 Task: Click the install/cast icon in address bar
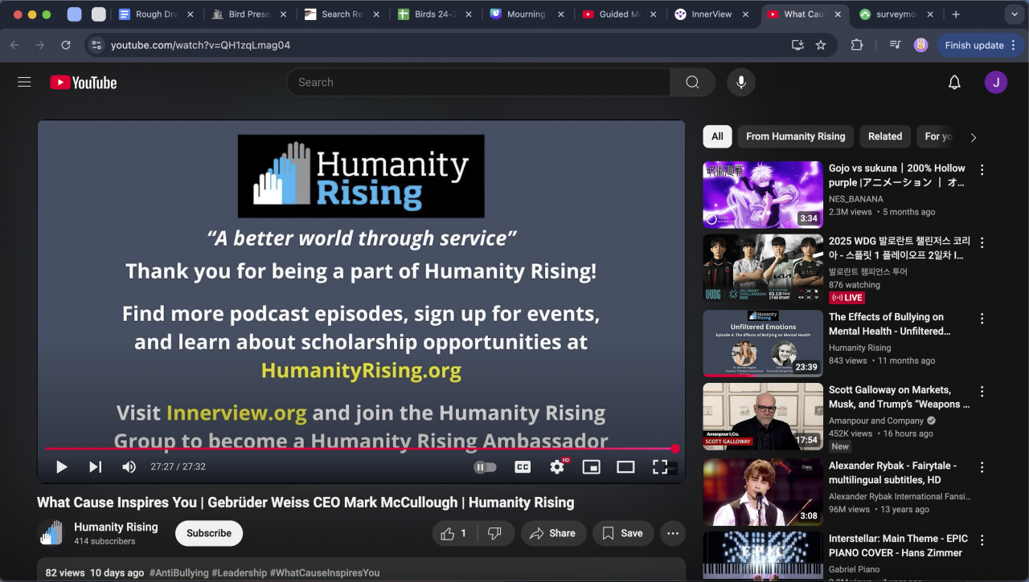point(797,45)
